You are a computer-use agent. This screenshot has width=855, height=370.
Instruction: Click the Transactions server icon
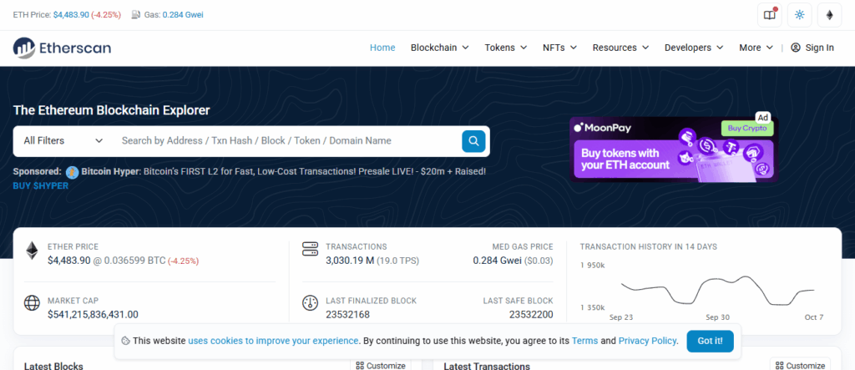(x=310, y=251)
